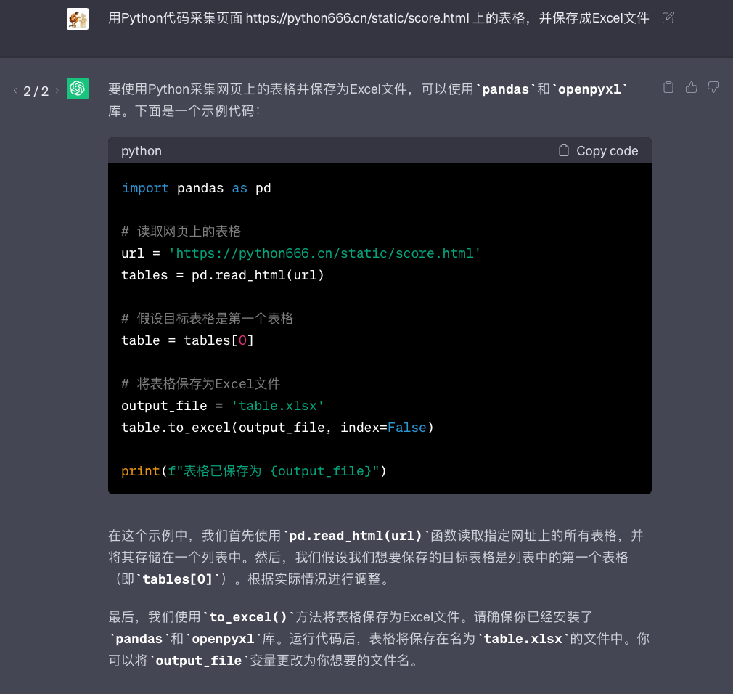Go to the next response version
This screenshot has height=694, width=733.
click(57, 90)
